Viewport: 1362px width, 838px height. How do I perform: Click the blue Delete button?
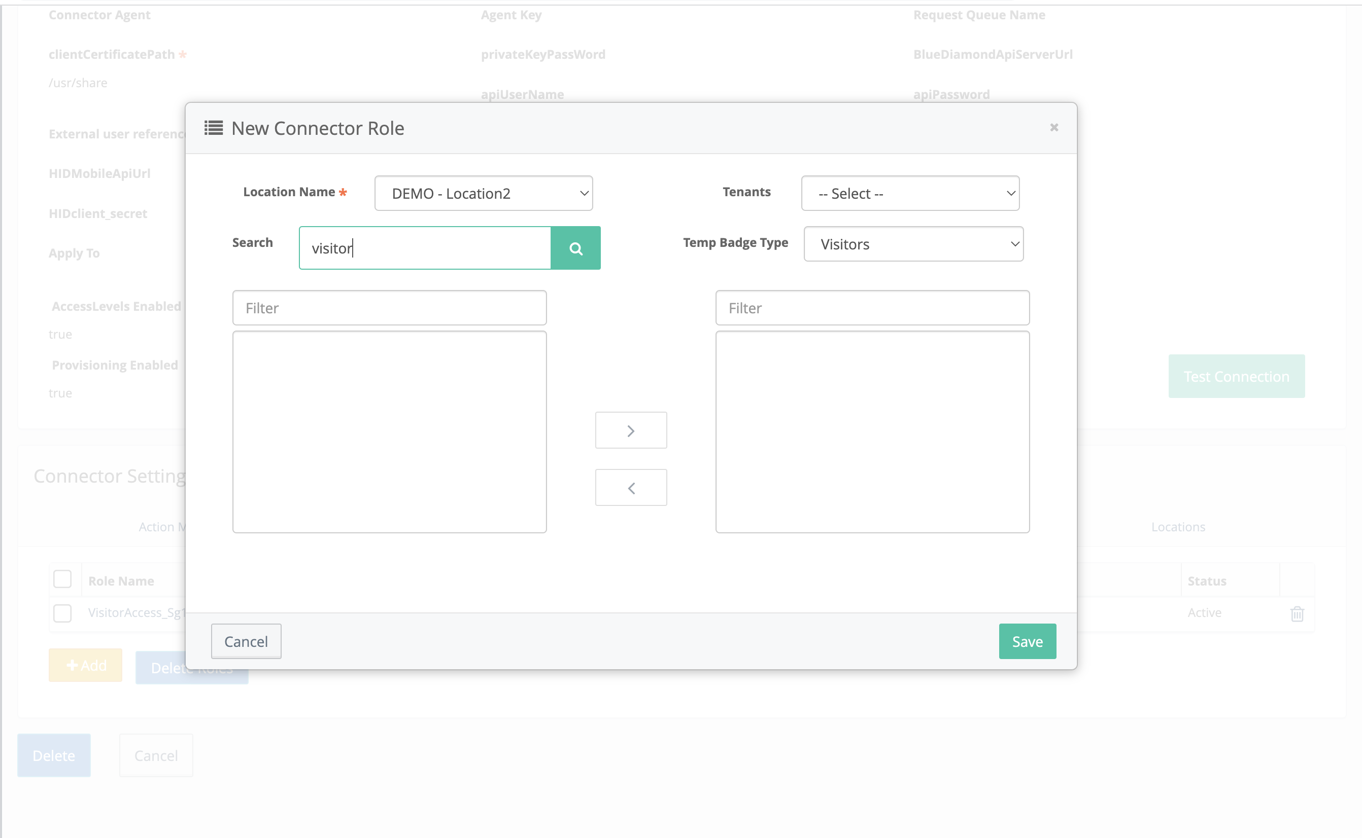pos(54,755)
